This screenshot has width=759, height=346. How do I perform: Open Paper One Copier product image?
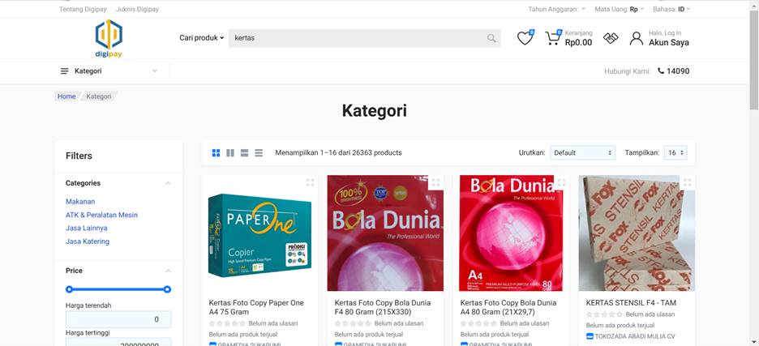pos(259,233)
